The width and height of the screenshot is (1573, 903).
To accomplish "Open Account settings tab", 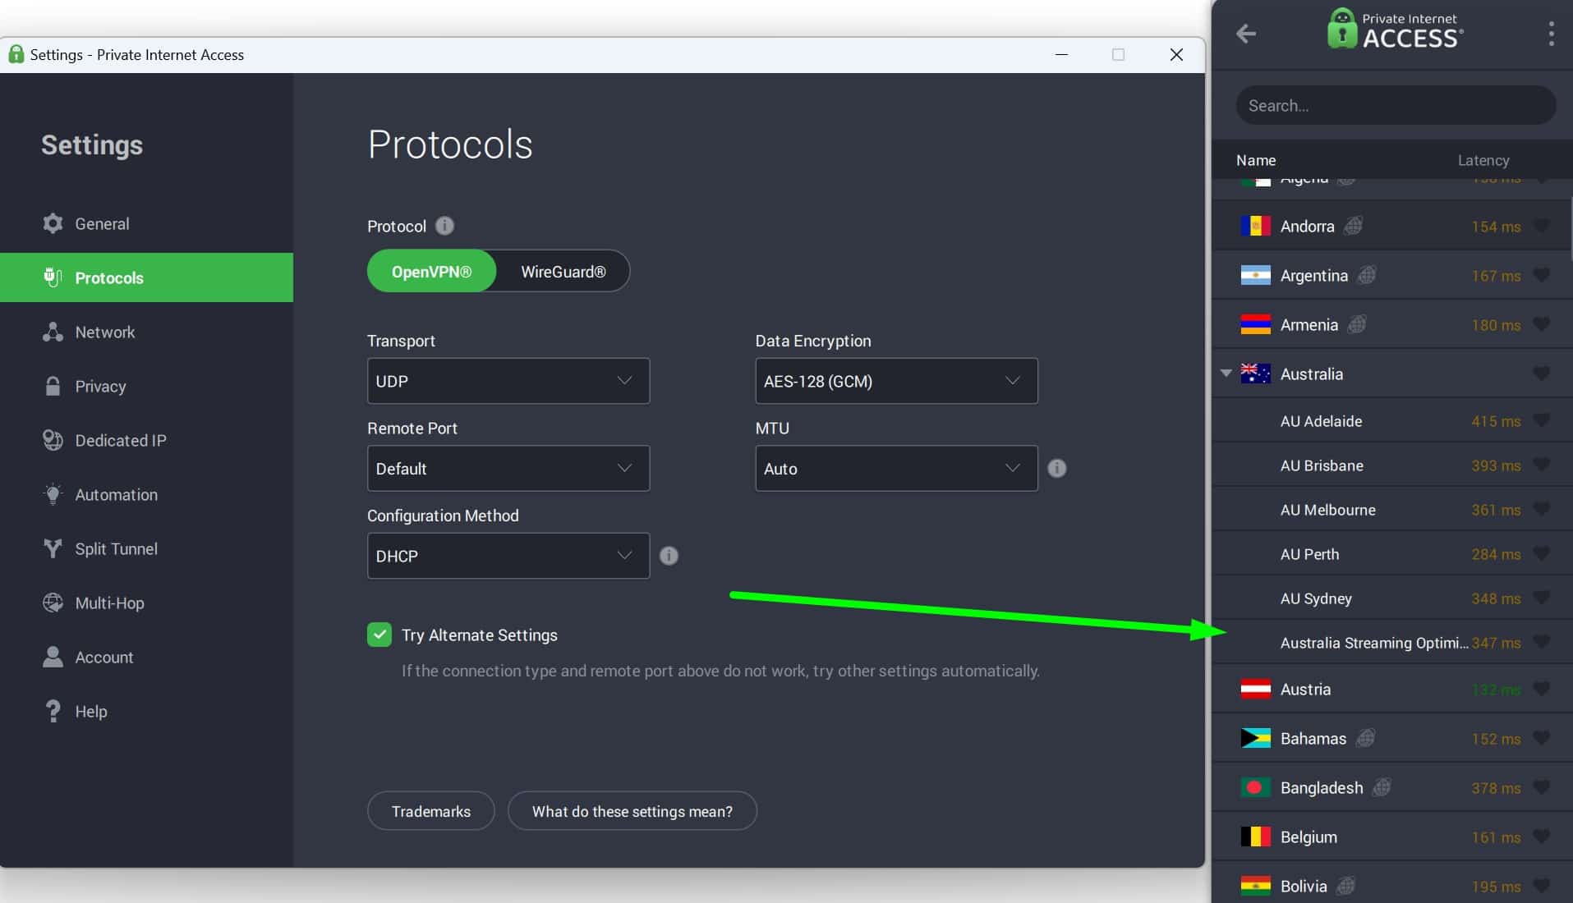I will coord(146,657).
